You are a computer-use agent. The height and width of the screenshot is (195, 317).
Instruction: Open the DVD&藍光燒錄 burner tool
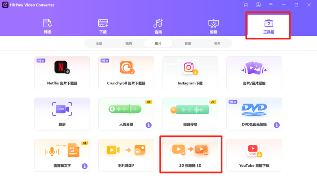(x=254, y=114)
